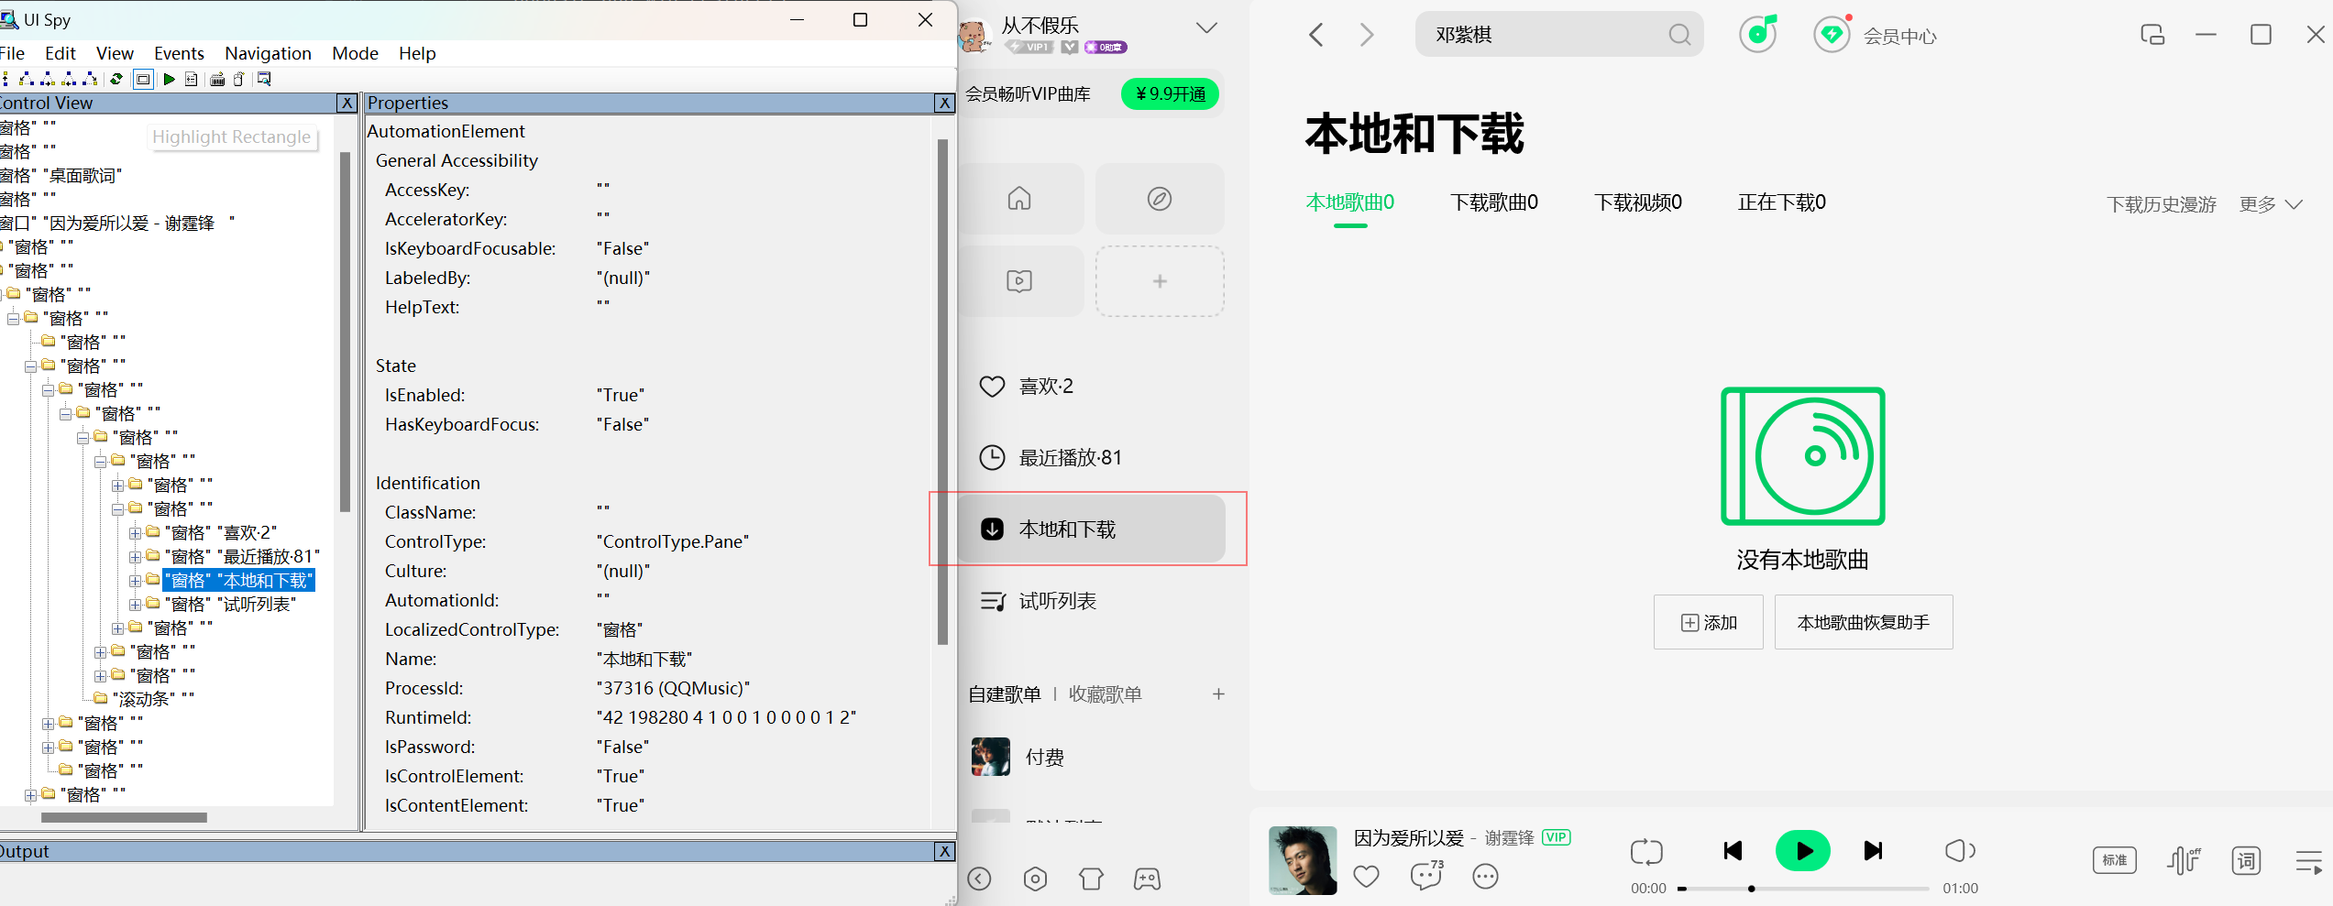Play the previous track
Image resolution: width=2333 pixels, height=906 pixels.
click(x=1733, y=851)
